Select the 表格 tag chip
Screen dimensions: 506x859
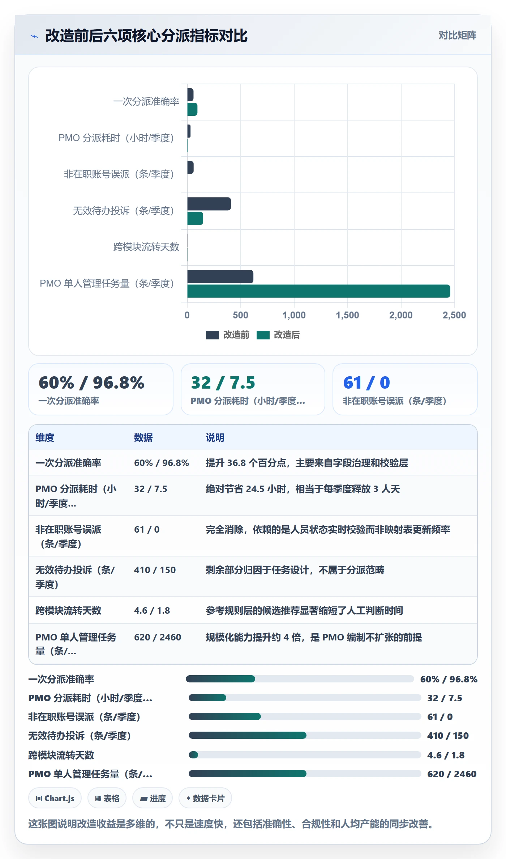(107, 798)
